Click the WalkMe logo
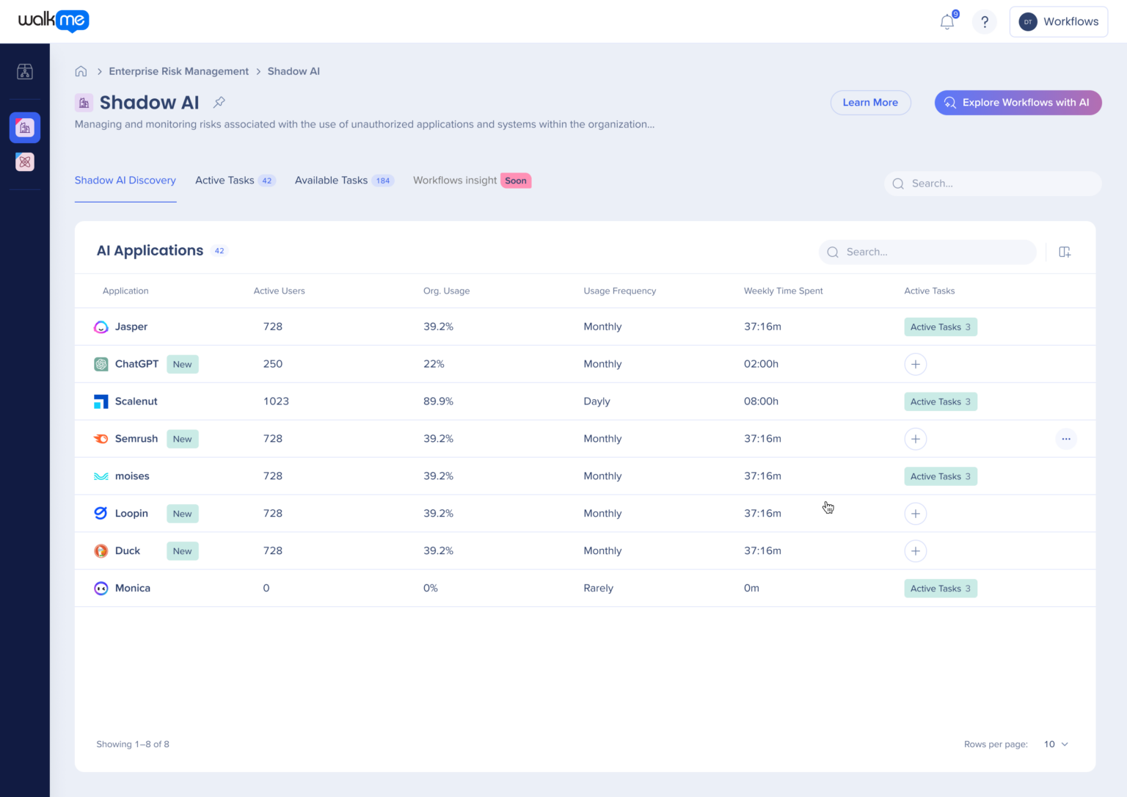The width and height of the screenshot is (1127, 797). [x=54, y=21]
